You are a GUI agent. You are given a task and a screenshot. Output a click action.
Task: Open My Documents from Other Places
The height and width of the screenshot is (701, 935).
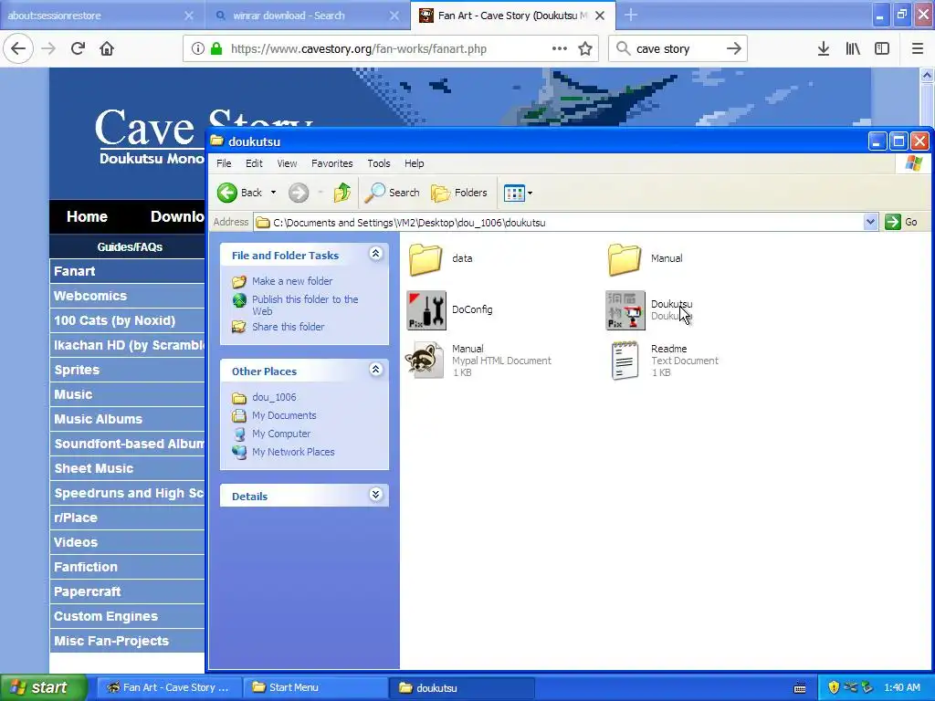(x=284, y=415)
